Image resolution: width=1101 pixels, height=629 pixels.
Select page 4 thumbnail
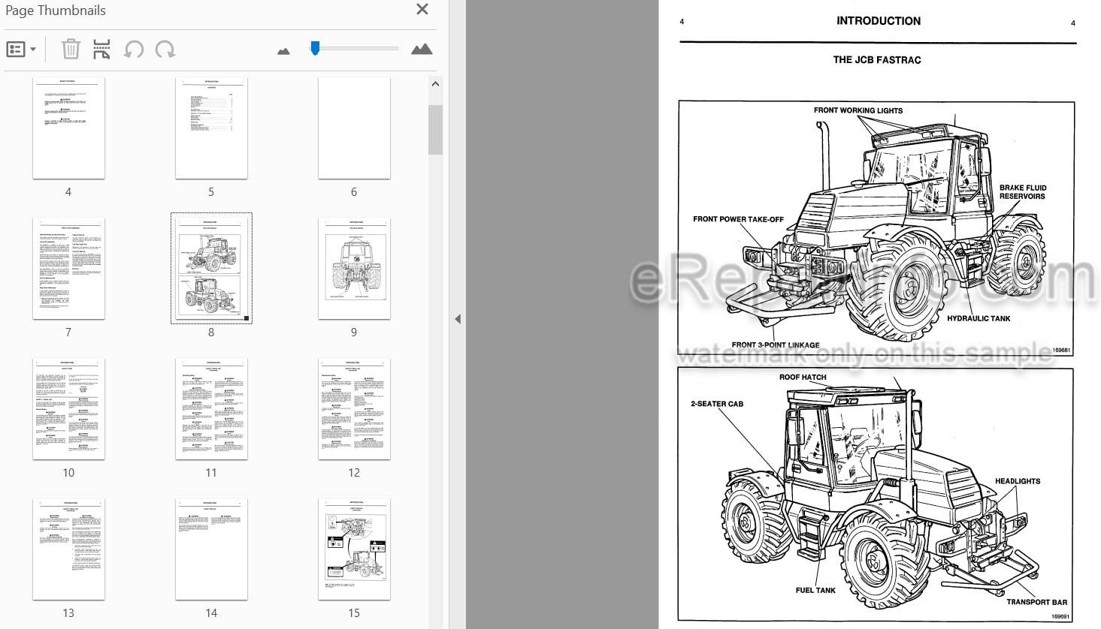click(x=68, y=128)
